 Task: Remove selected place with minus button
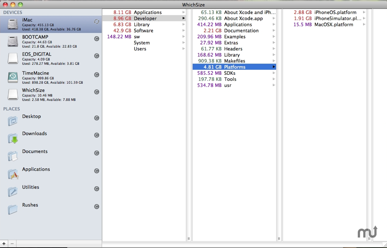pyautogui.click(x=12, y=244)
